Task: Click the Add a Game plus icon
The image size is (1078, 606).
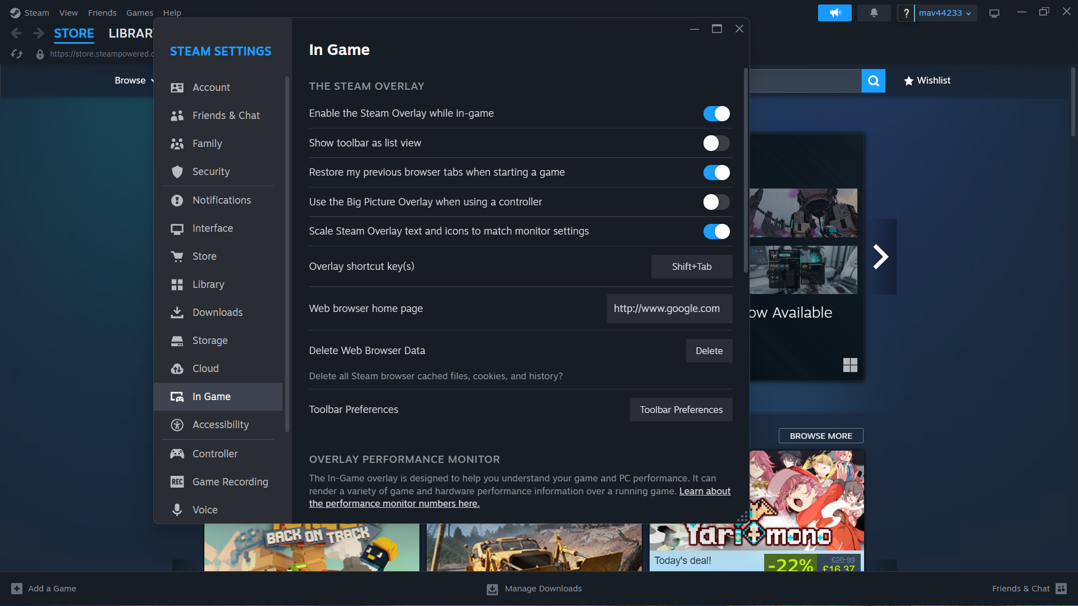Action: [17, 589]
